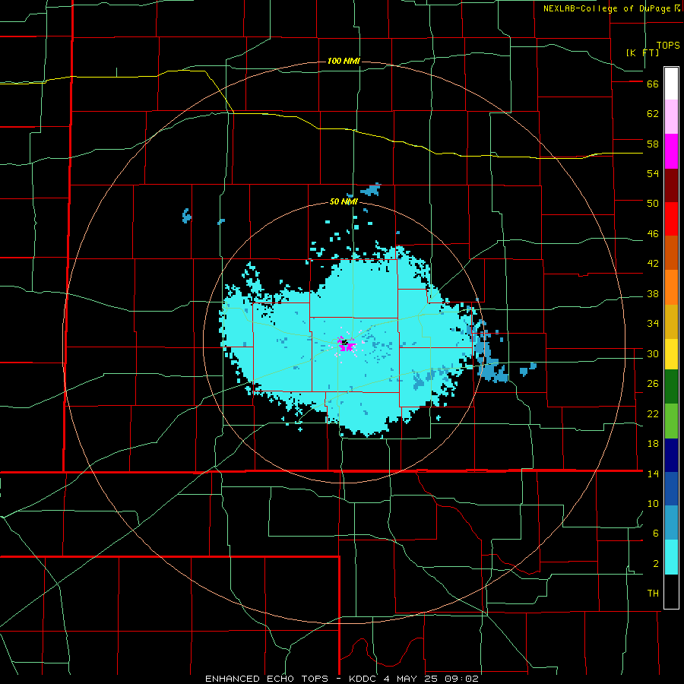Select the navy blue legend swatch

point(671,454)
